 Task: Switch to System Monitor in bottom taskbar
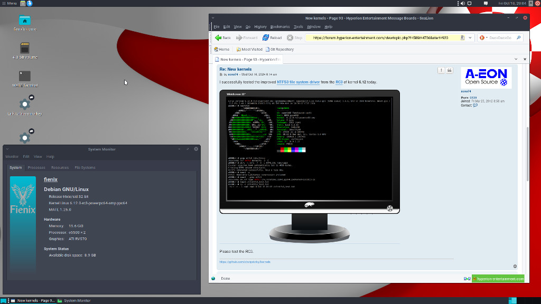pos(74,300)
